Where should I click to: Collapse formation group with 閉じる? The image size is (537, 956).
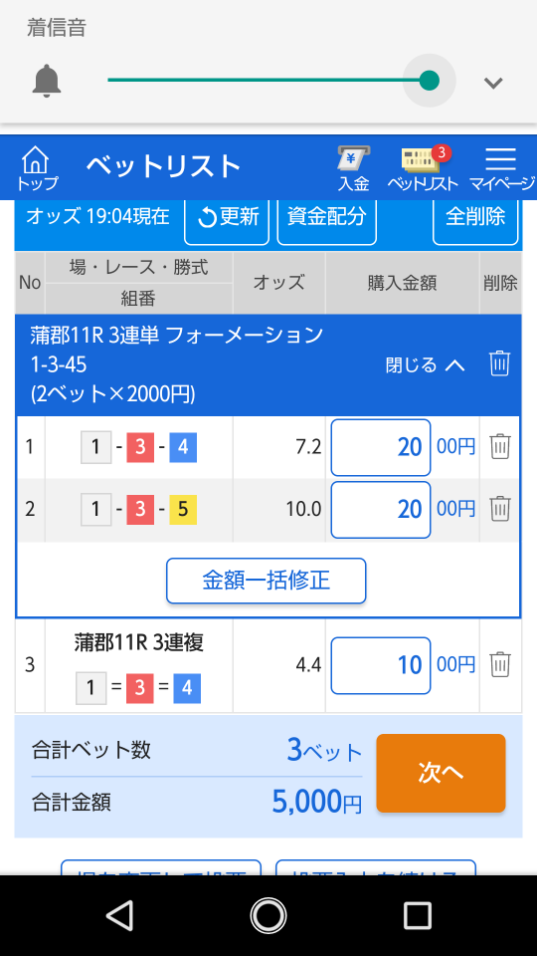[x=425, y=365]
